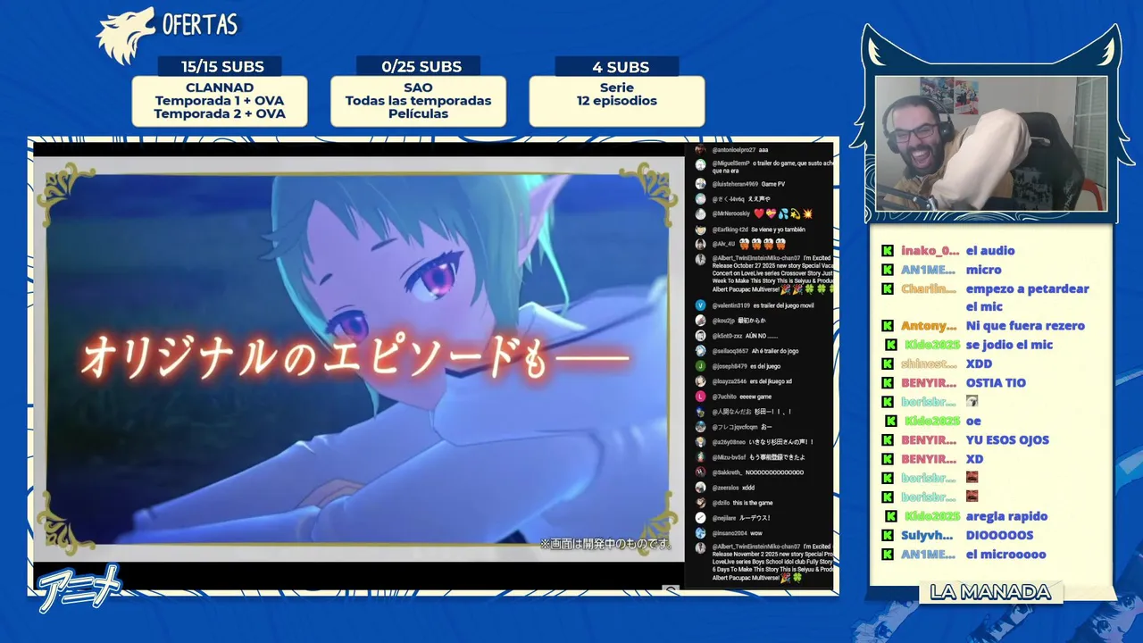
Task: Click the white avatar of @nejilare
Action: [701, 518]
